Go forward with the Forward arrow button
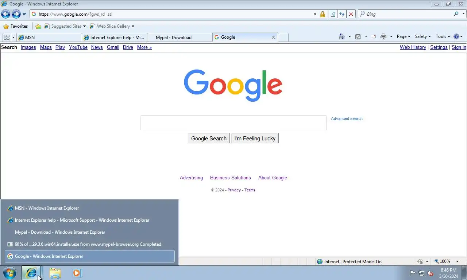Viewport: 467px width, 280px height. (x=16, y=14)
